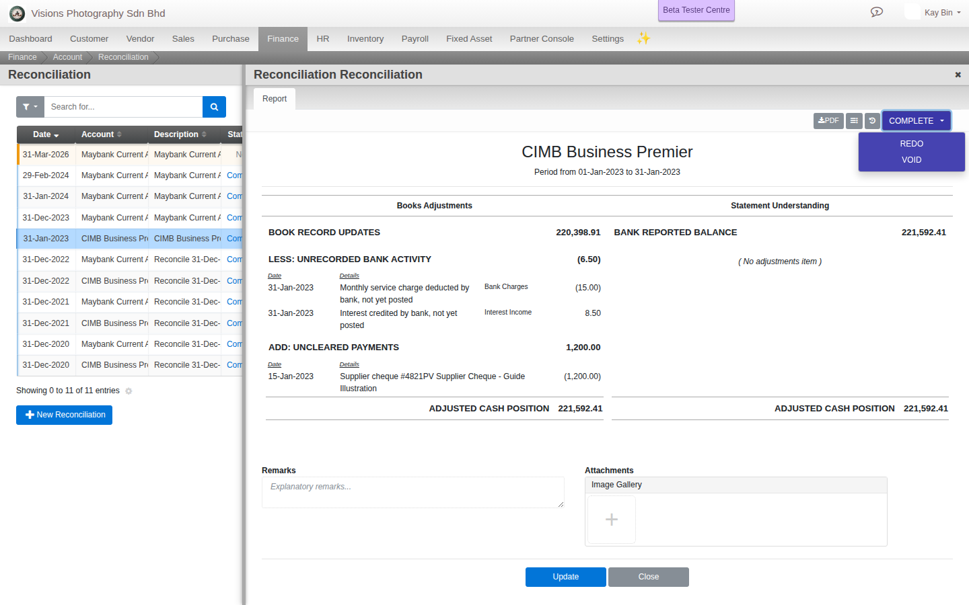Viewport: 969px width, 605px height.
Task: Focus the Search for... input field
Action: pyautogui.click(x=123, y=107)
